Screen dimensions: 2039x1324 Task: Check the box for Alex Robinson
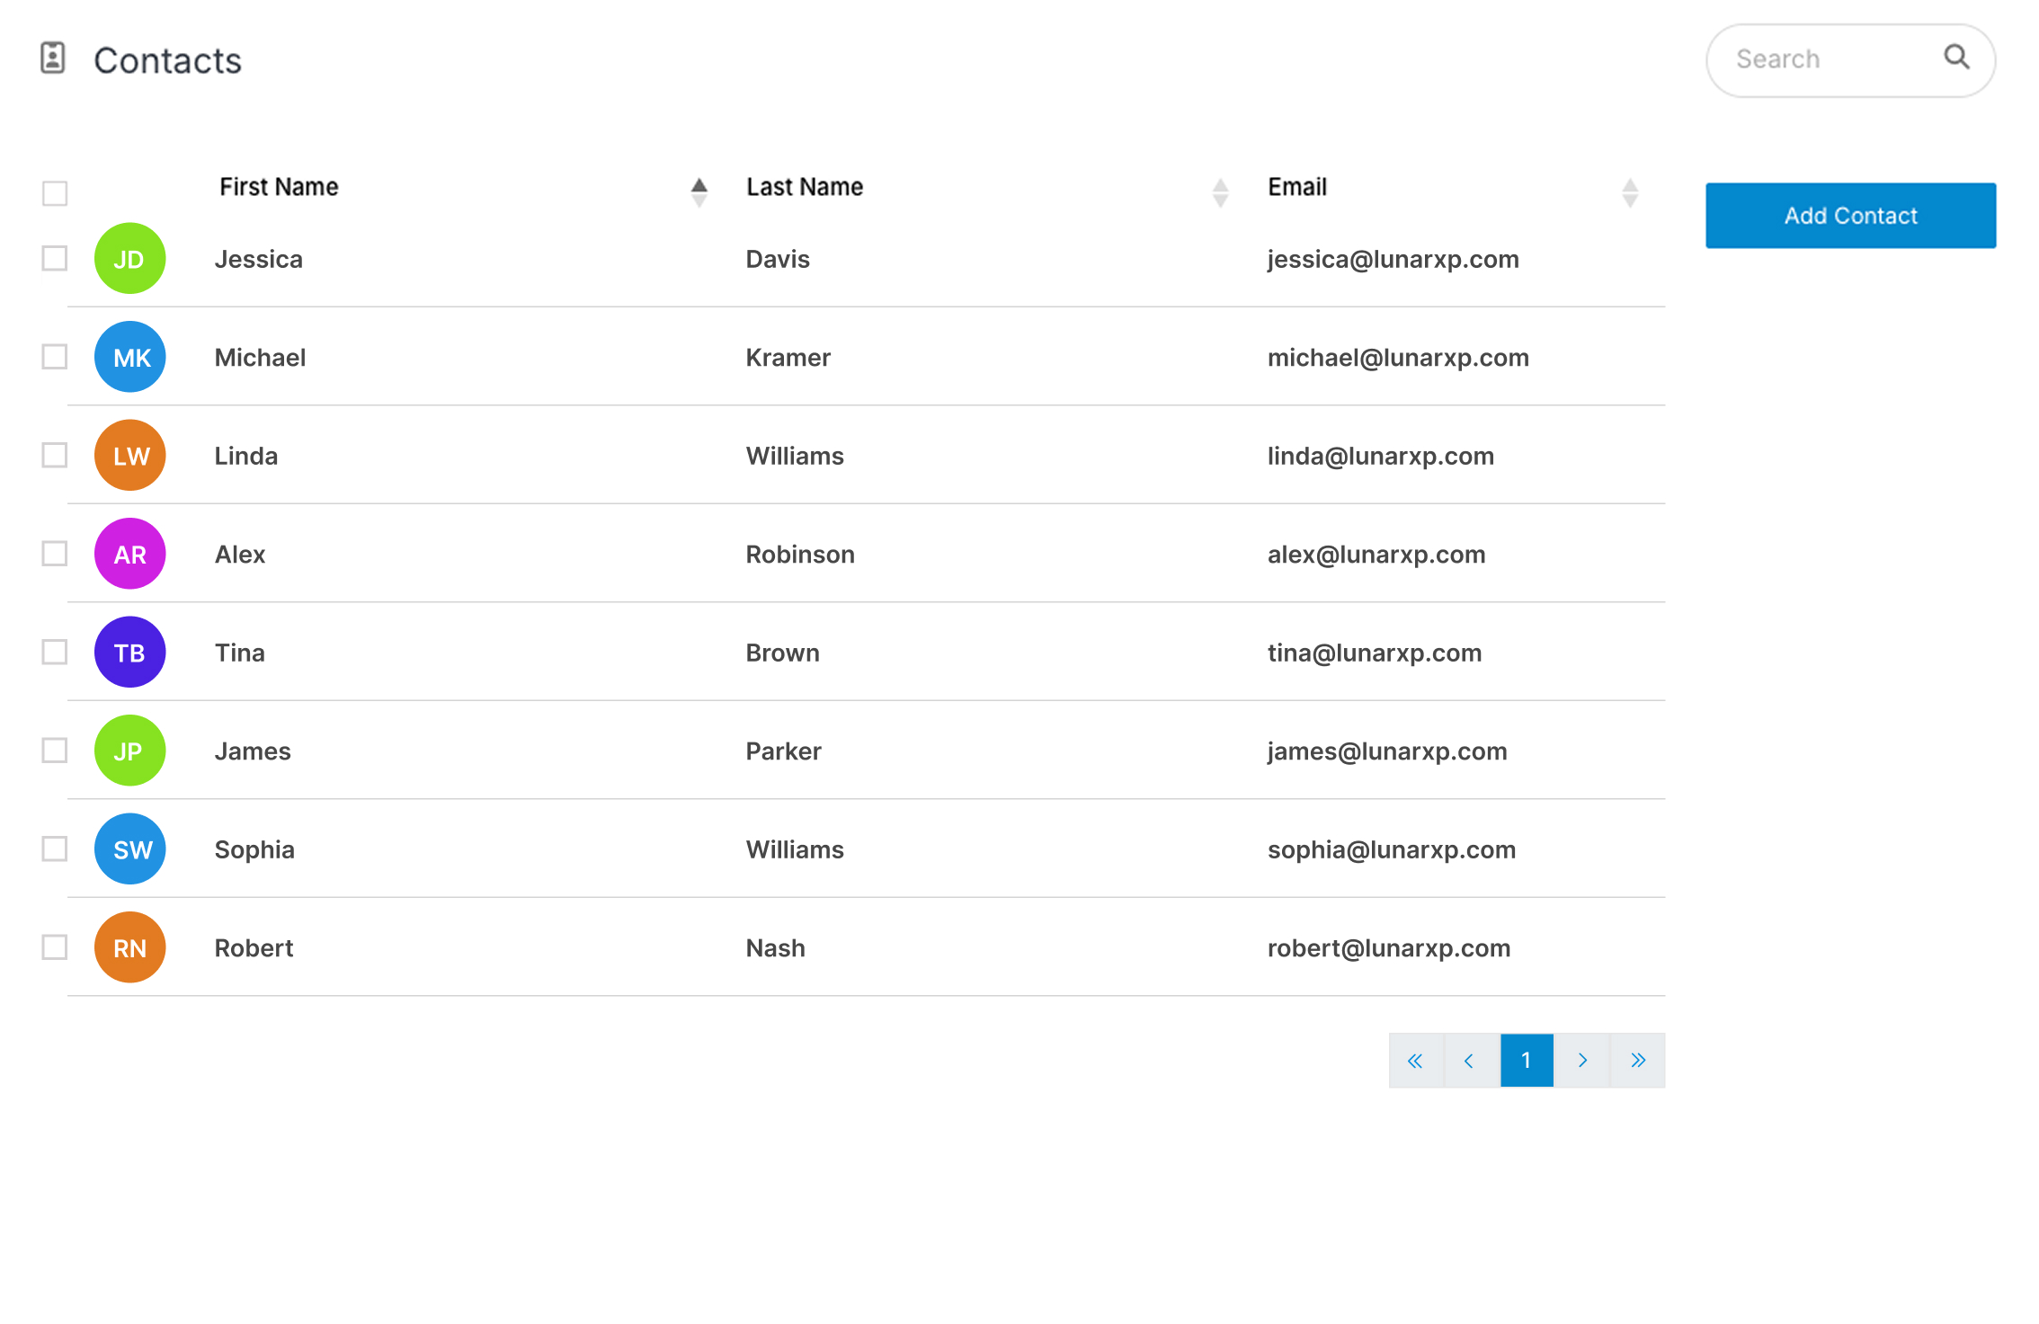(55, 555)
